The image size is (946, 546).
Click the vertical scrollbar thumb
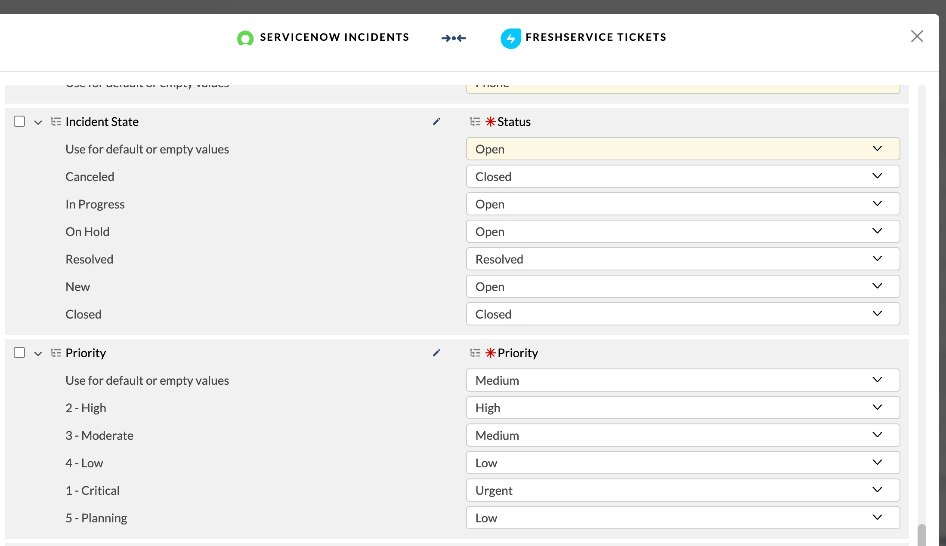(921, 535)
